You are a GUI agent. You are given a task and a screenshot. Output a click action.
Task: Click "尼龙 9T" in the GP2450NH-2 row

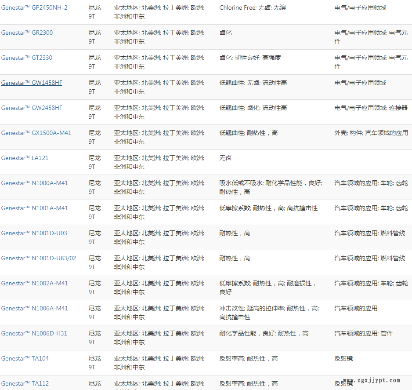94,12
